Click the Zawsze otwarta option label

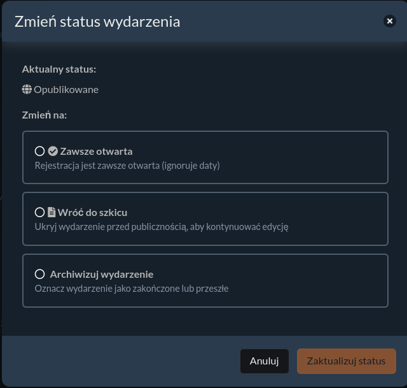[x=96, y=151]
